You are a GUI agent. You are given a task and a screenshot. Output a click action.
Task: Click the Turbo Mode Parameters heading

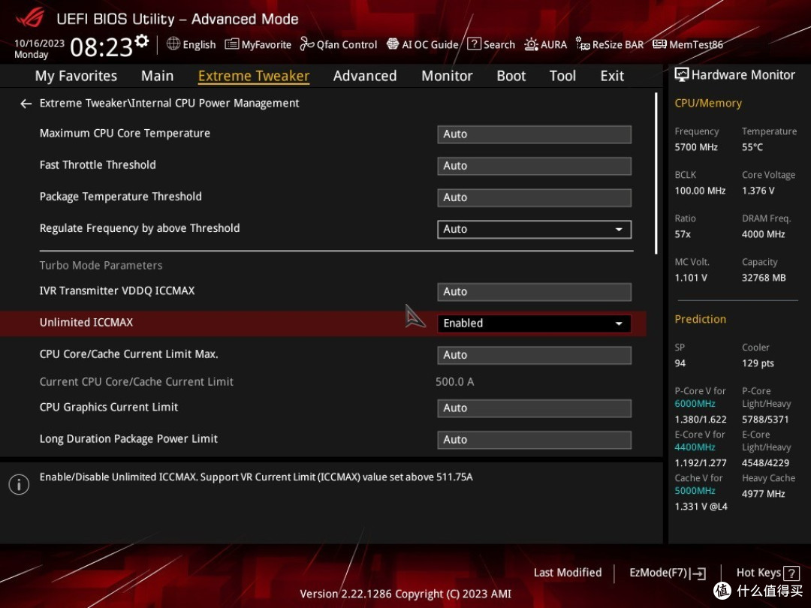[x=101, y=265]
